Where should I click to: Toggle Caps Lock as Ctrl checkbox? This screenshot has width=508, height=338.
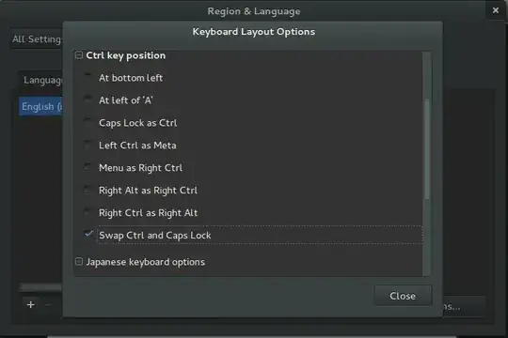click(87, 122)
